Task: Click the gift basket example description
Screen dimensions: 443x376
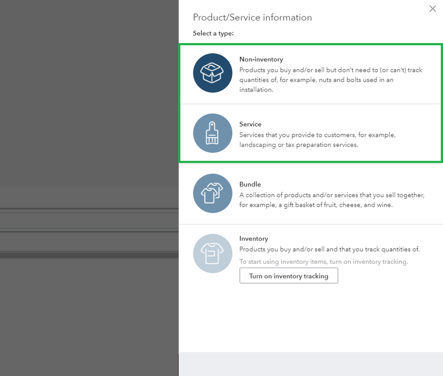Action: click(332, 200)
